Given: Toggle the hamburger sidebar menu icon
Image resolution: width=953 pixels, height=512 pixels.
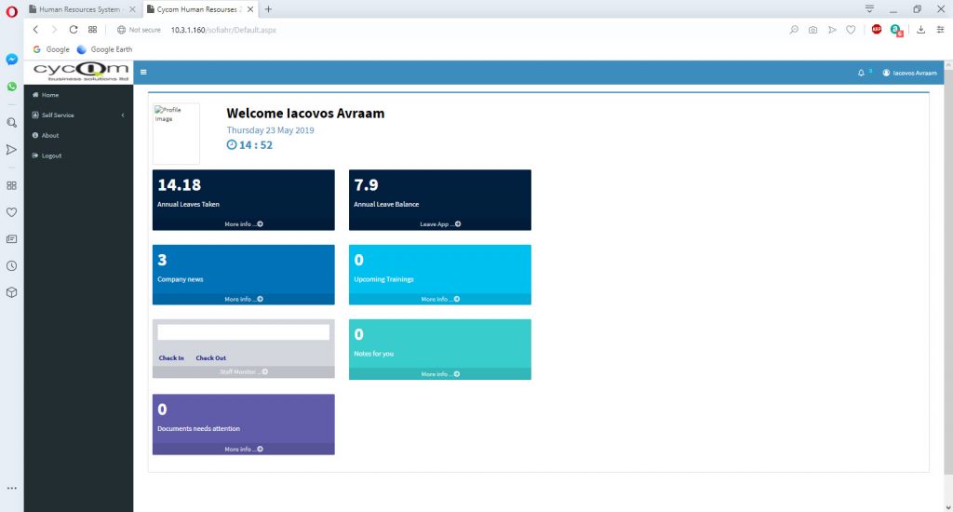Looking at the screenshot, I should coord(143,73).
